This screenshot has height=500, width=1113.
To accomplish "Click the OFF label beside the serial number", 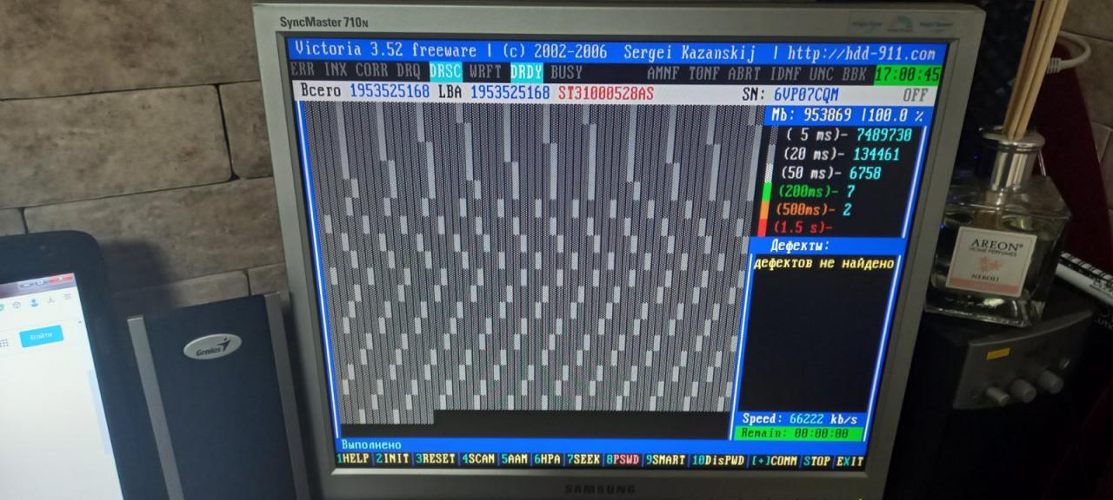I will (915, 95).
